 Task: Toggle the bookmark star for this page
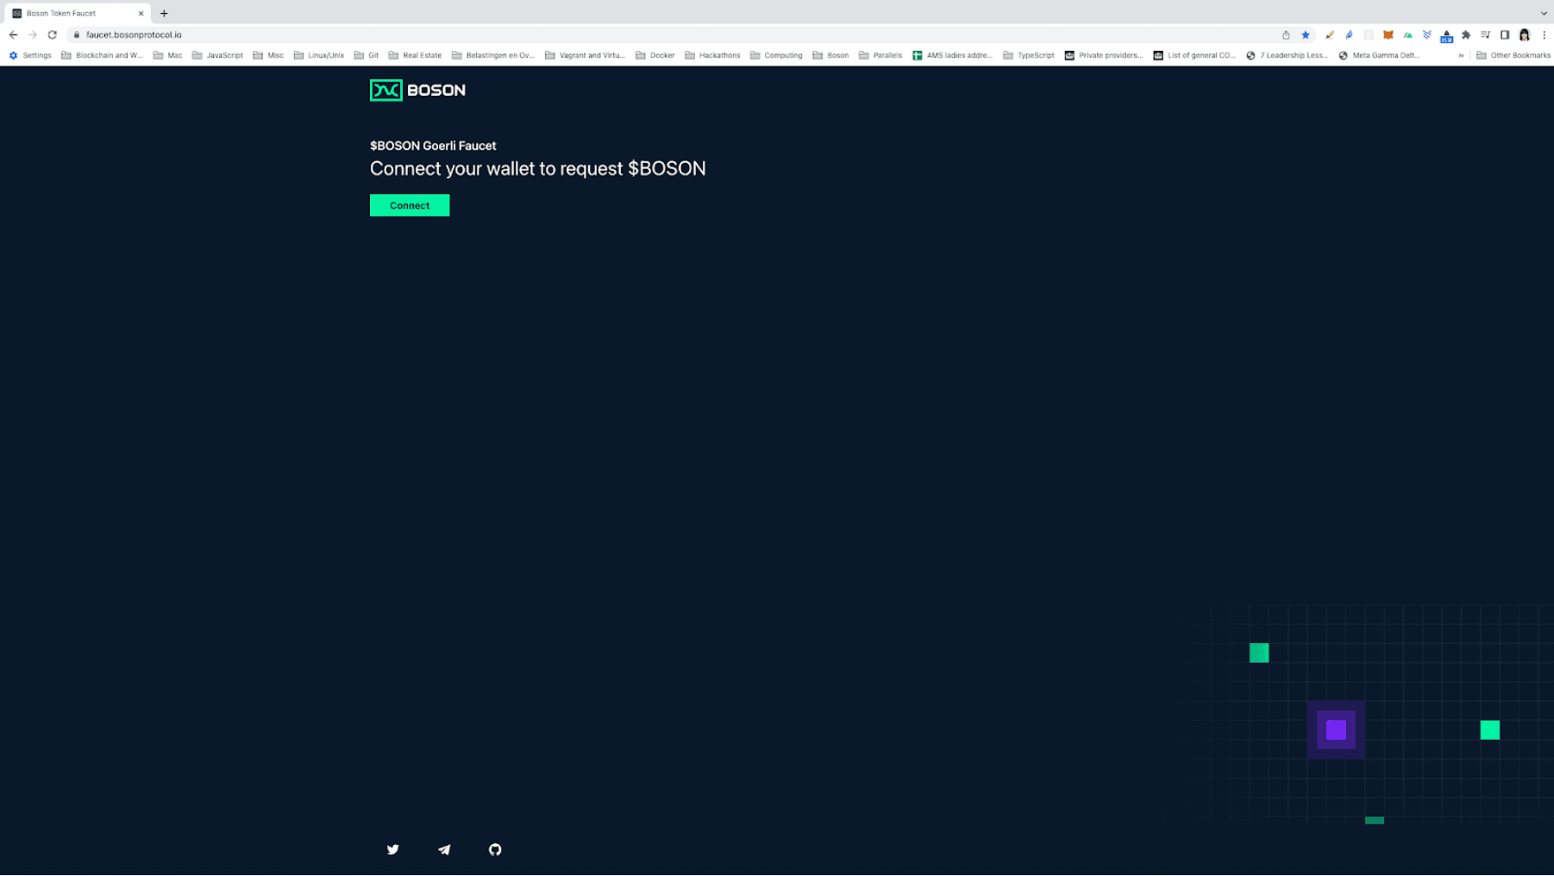click(x=1305, y=34)
